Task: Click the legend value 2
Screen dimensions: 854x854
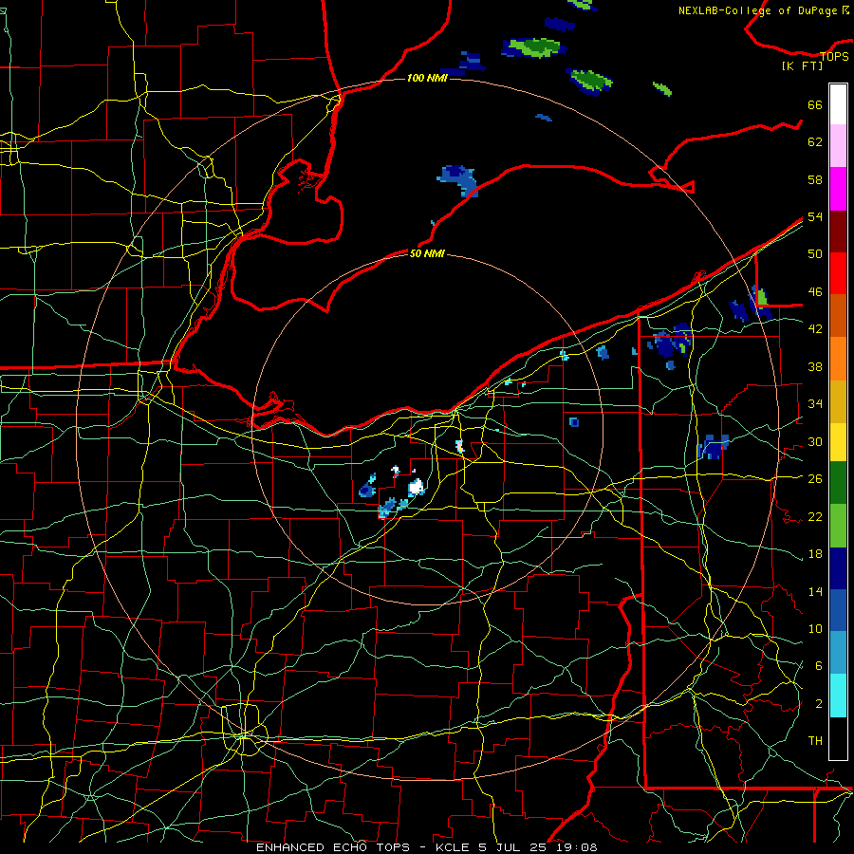Action: (818, 704)
